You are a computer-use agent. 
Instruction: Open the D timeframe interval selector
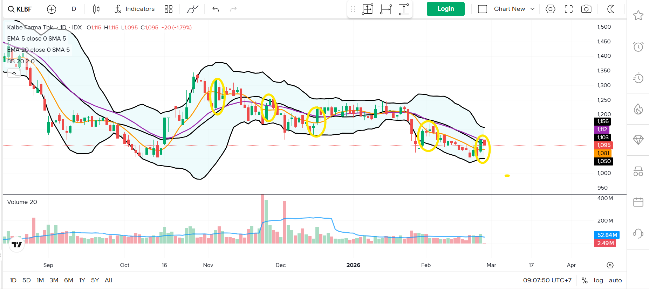[x=74, y=9]
